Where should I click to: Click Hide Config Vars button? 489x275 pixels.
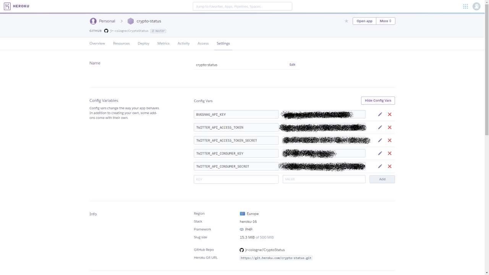pos(378,100)
